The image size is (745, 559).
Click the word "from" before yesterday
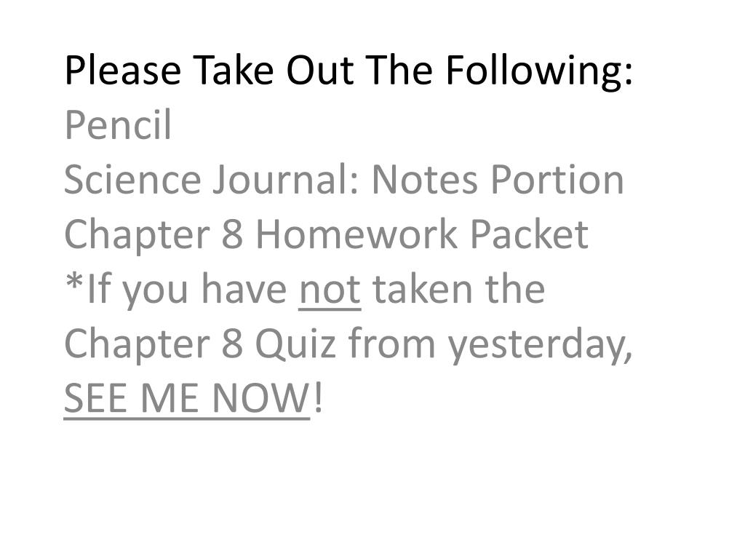(392, 344)
